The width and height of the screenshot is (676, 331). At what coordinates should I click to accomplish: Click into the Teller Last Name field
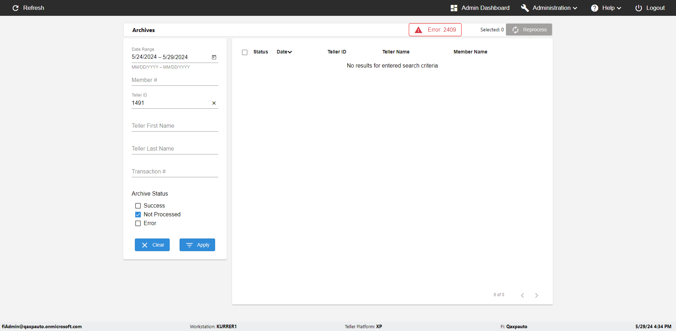[x=175, y=149]
